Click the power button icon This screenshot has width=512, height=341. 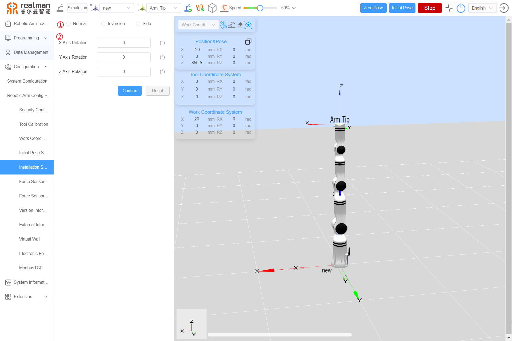(461, 8)
